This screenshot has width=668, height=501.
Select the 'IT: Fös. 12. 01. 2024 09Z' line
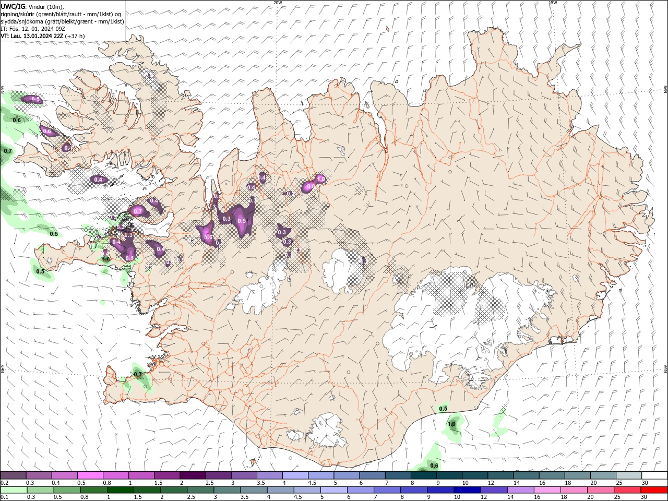point(33,29)
